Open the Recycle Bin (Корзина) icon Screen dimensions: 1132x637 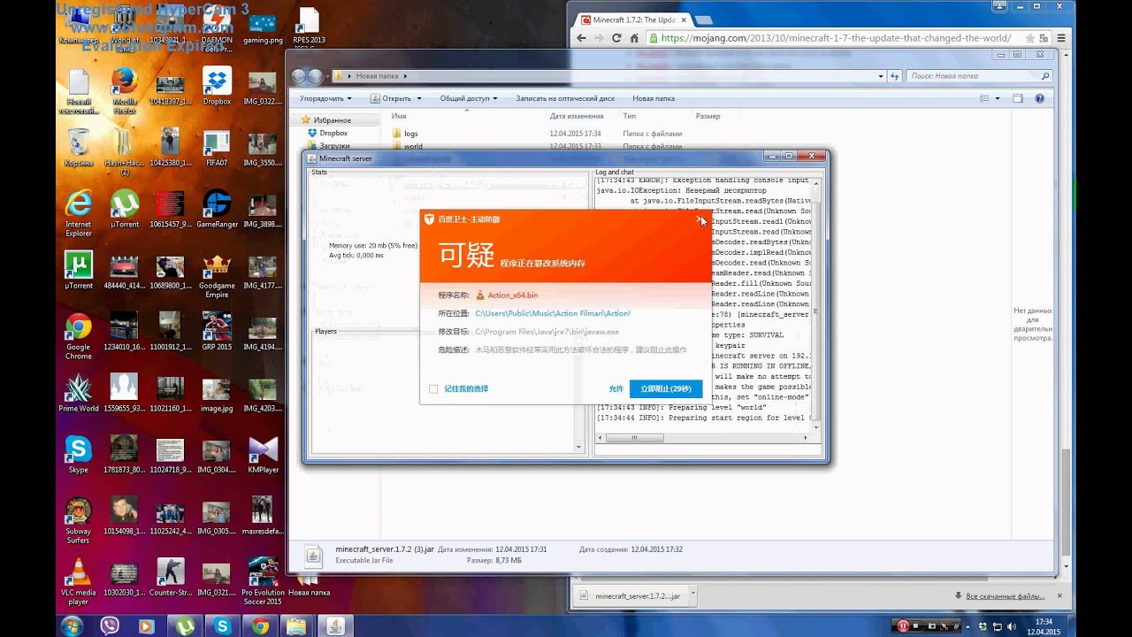(x=79, y=148)
